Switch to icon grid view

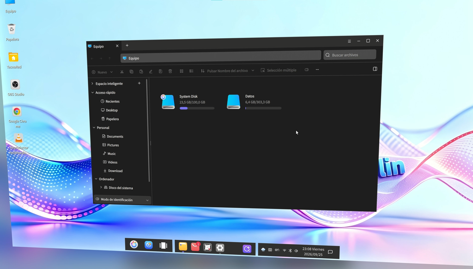[x=182, y=71]
